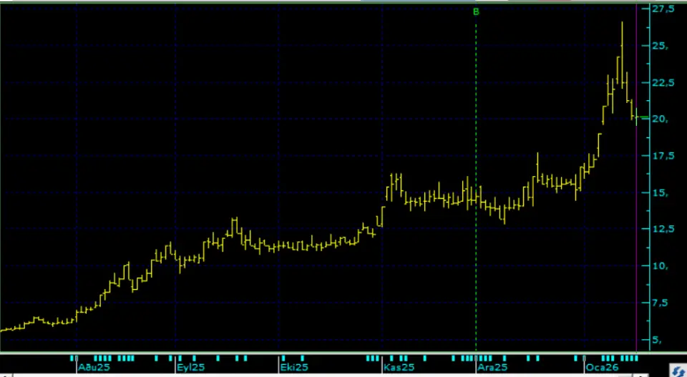Click the green B marker atop dashed line

click(x=477, y=11)
